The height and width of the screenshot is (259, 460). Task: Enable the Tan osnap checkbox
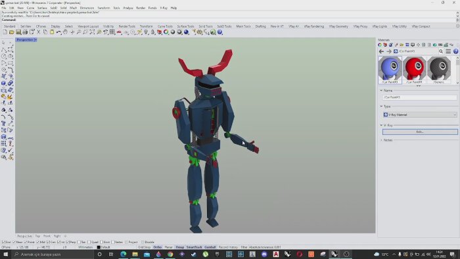(79, 242)
